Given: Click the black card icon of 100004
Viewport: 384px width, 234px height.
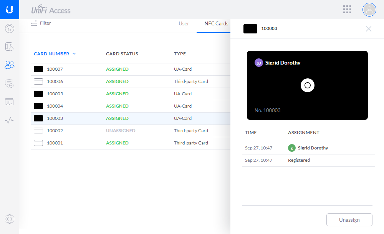Looking at the screenshot, I should (38, 106).
